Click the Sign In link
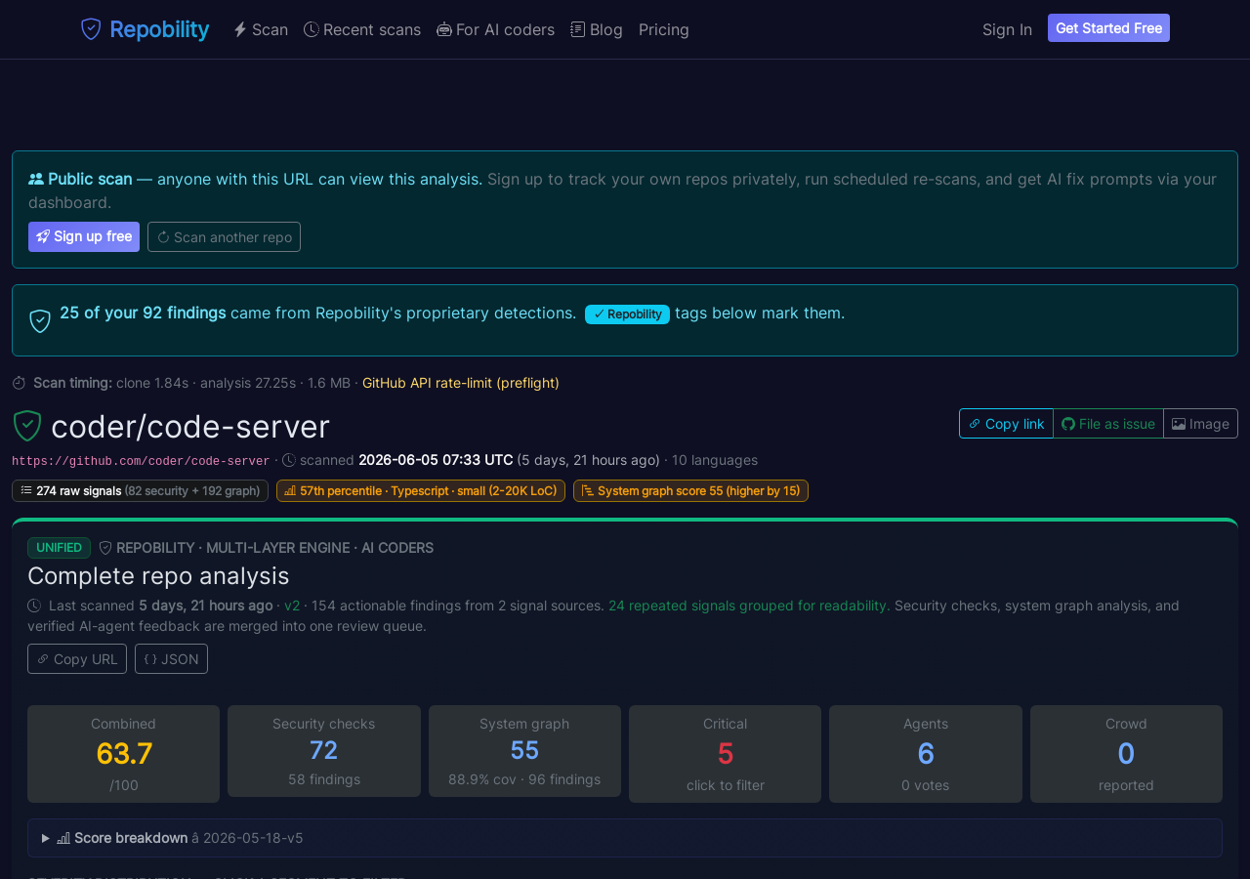1250x879 pixels. click(1007, 29)
